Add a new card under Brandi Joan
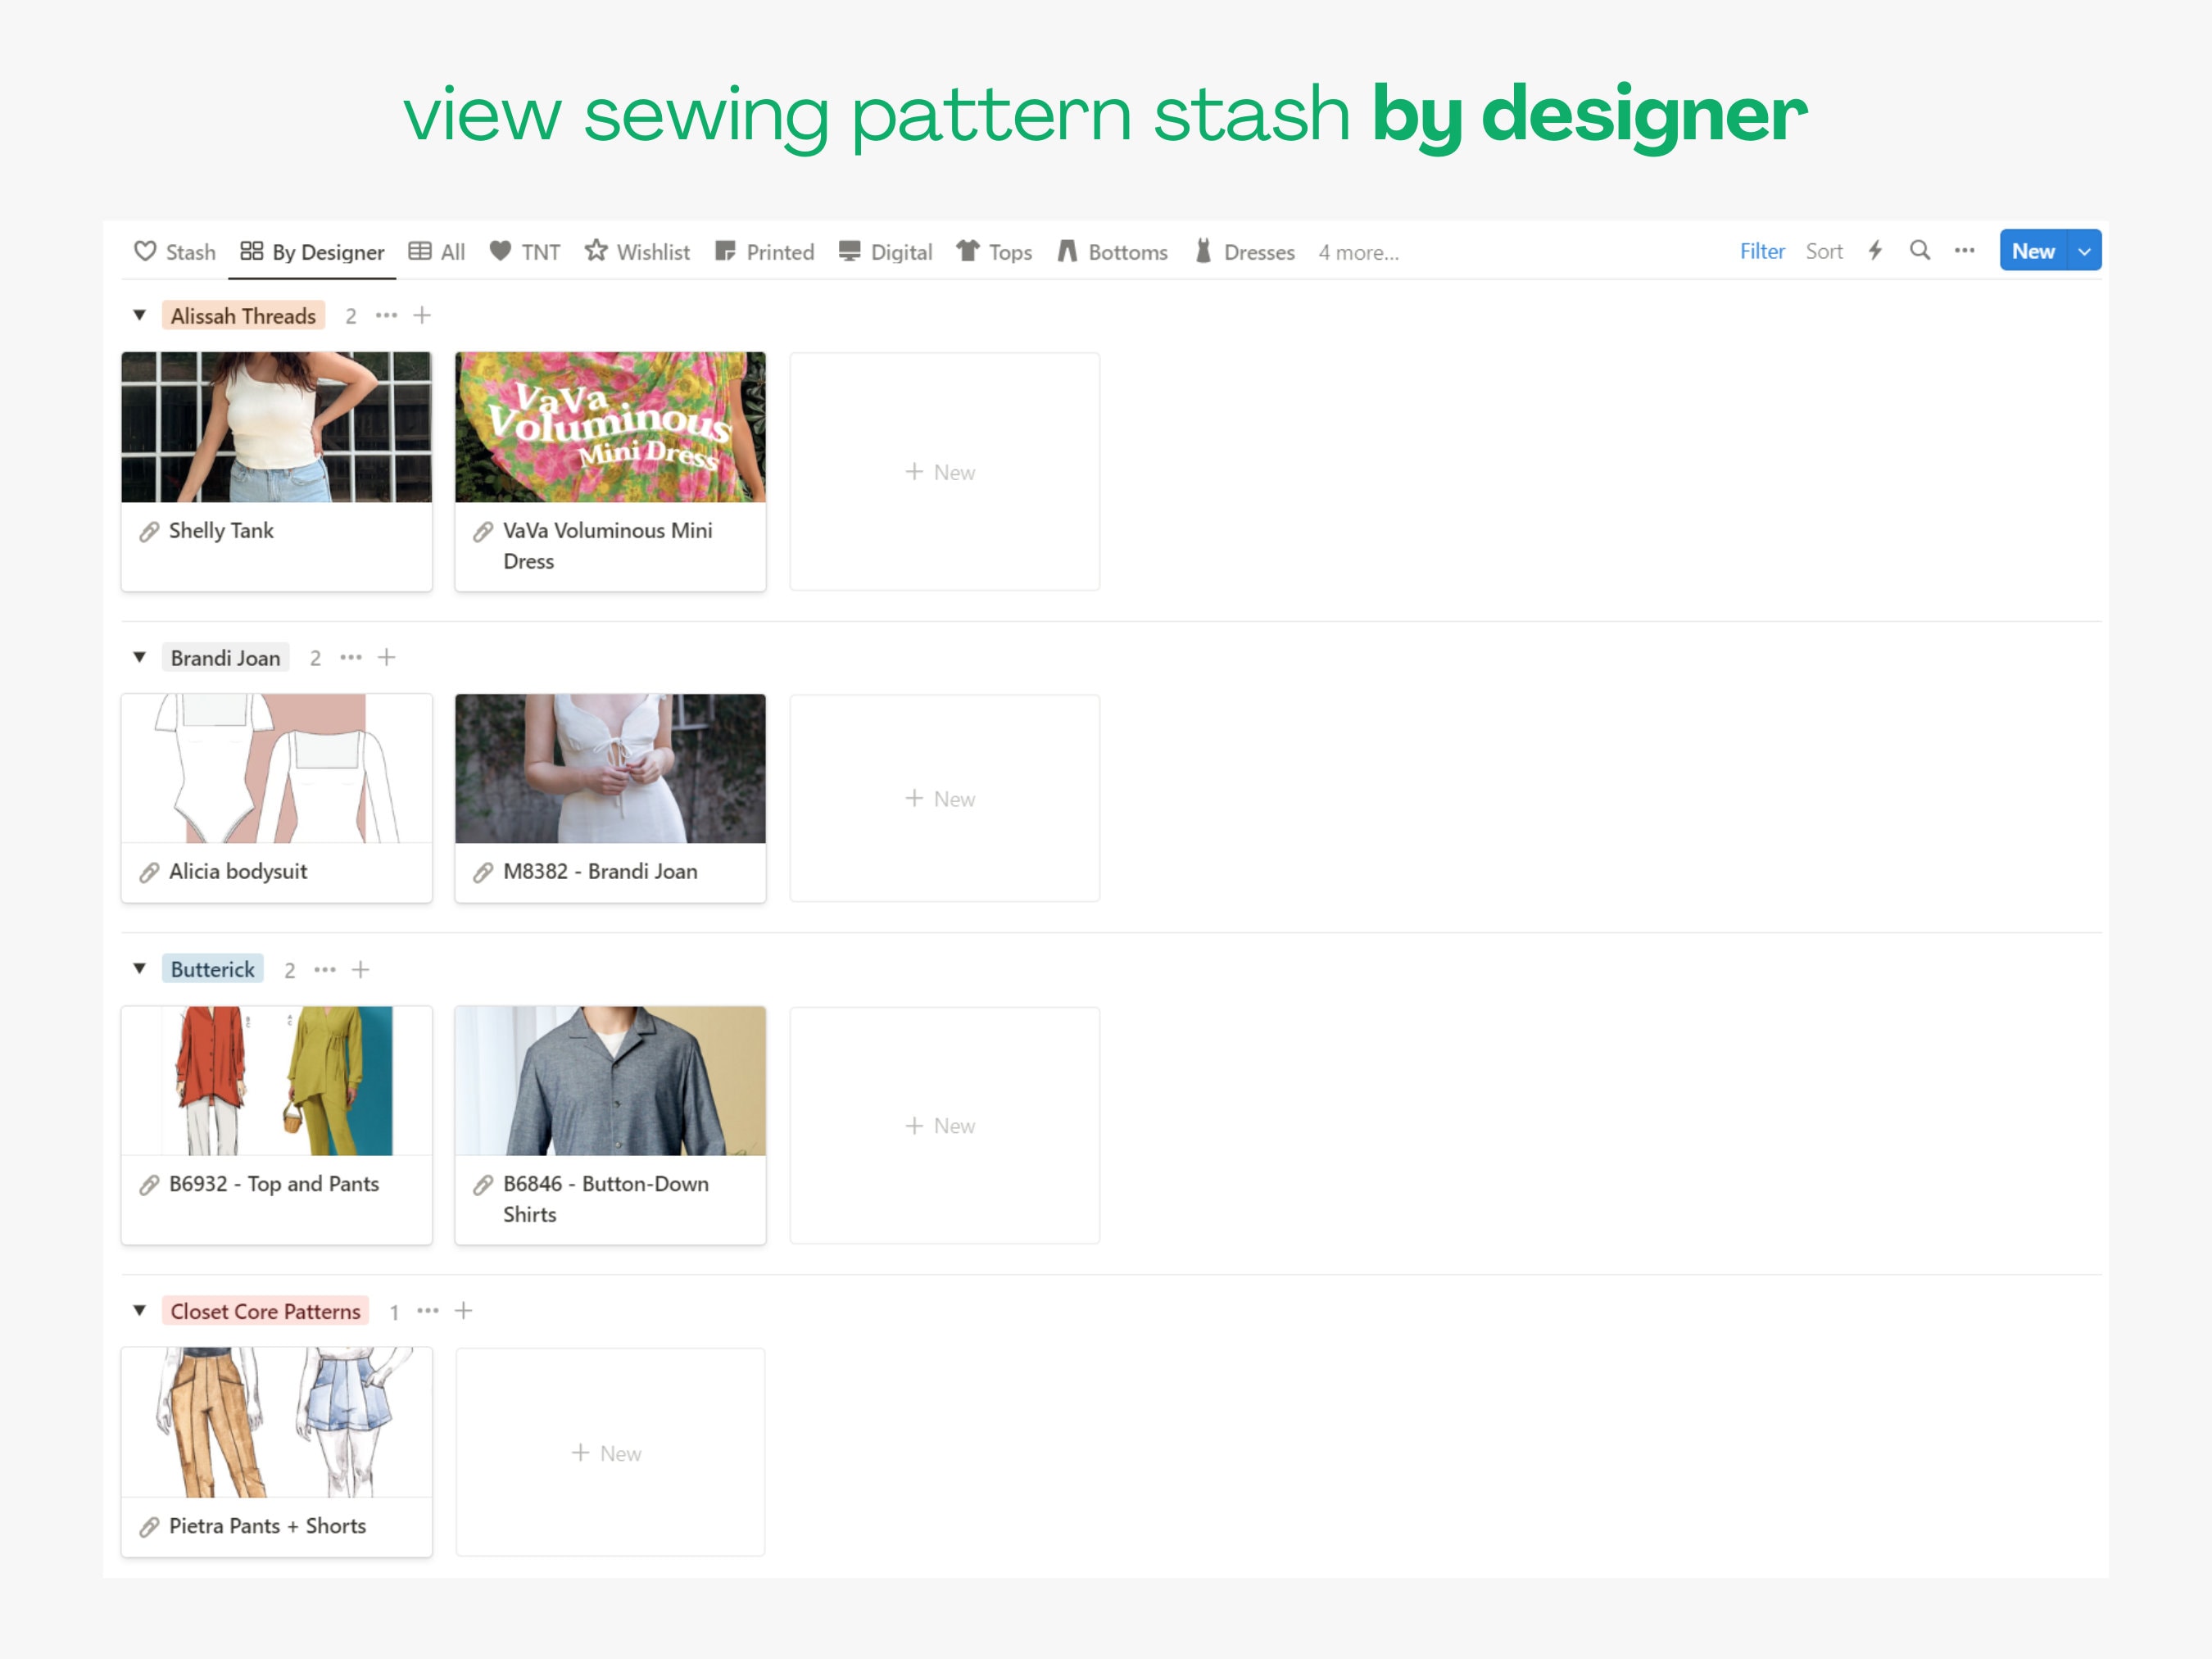Viewport: 2212px width, 1659px height. [386, 658]
